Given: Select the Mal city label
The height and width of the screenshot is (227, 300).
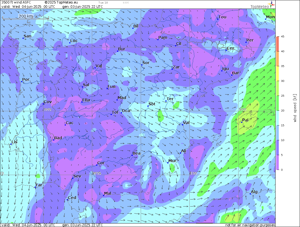Looking at the screenshot, I should tap(108, 193).
